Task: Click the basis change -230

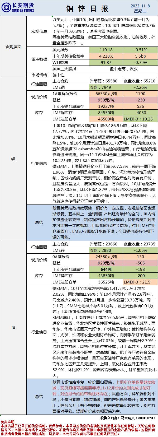Action: 140,100
